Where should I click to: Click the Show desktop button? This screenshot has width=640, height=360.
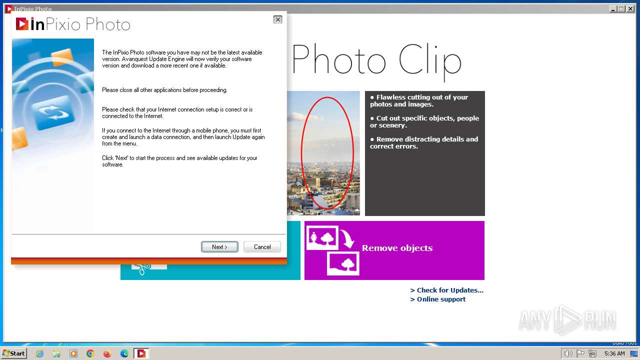tap(634, 353)
